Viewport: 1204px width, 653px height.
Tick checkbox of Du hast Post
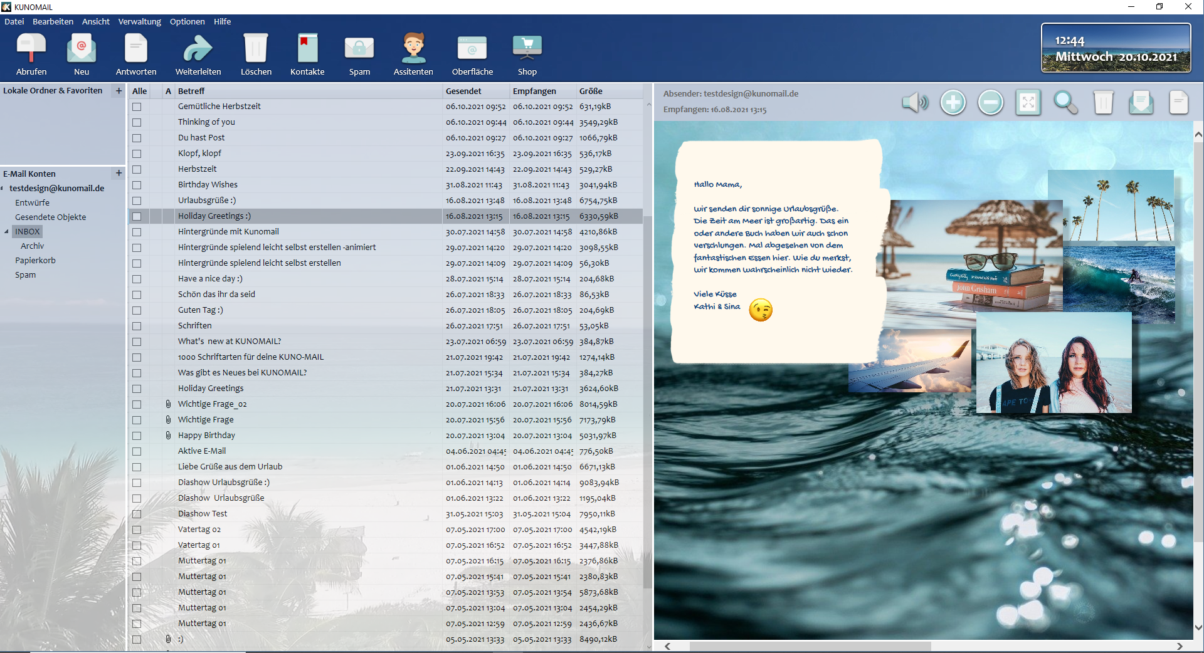(137, 138)
